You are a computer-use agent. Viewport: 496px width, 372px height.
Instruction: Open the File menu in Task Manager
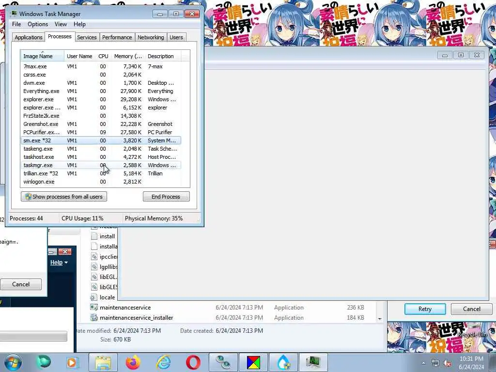coord(16,24)
